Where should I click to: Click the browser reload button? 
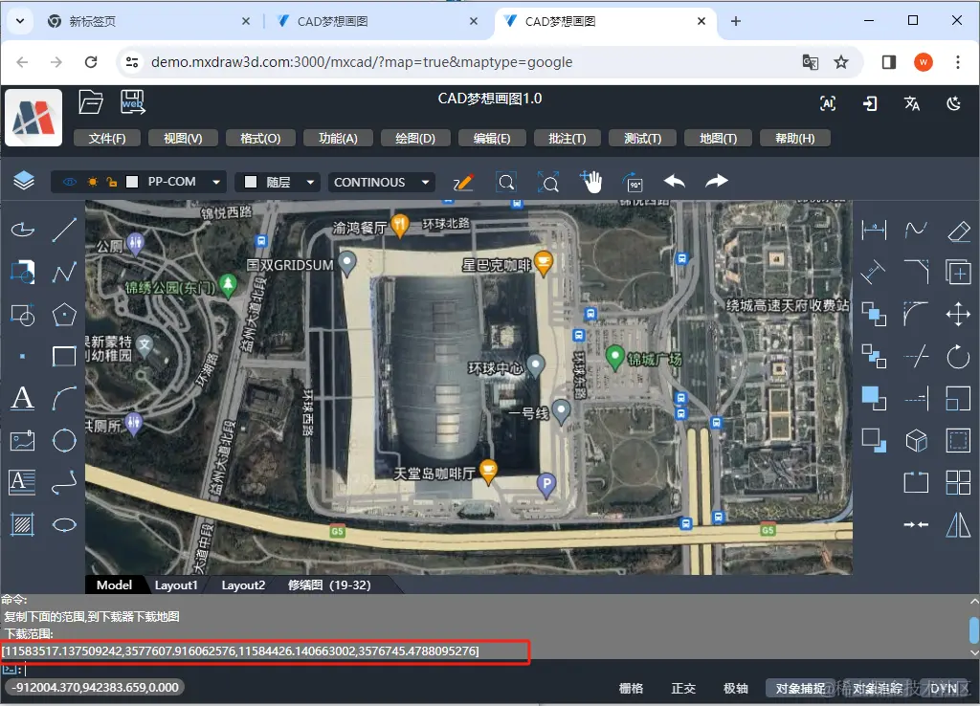tap(91, 62)
